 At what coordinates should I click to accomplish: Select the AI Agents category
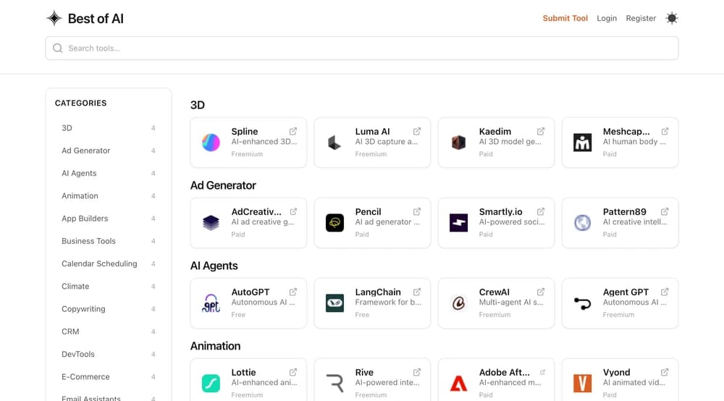(x=109, y=173)
